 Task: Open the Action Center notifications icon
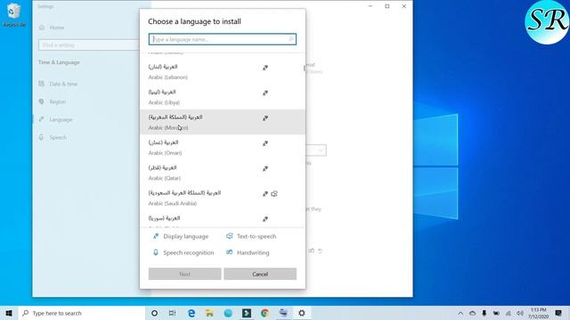(x=558, y=313)
